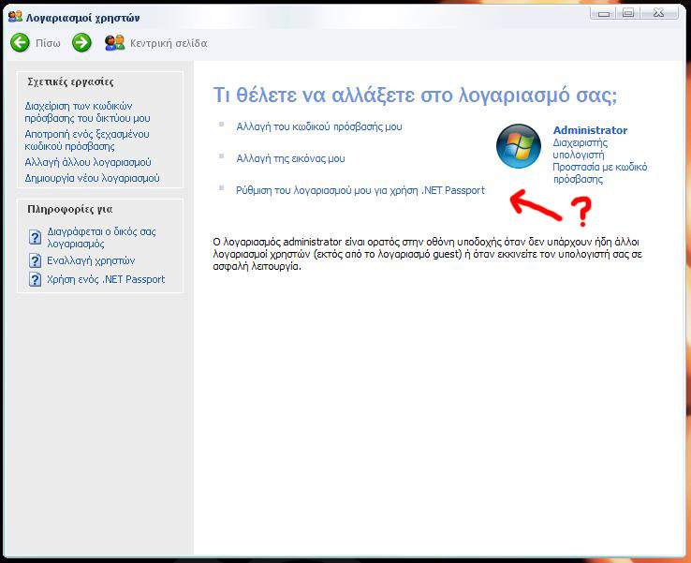Select Αλλαγή άλλου λογαριασμού link
Screen dimensions: 691x563
tap(88, 162)
